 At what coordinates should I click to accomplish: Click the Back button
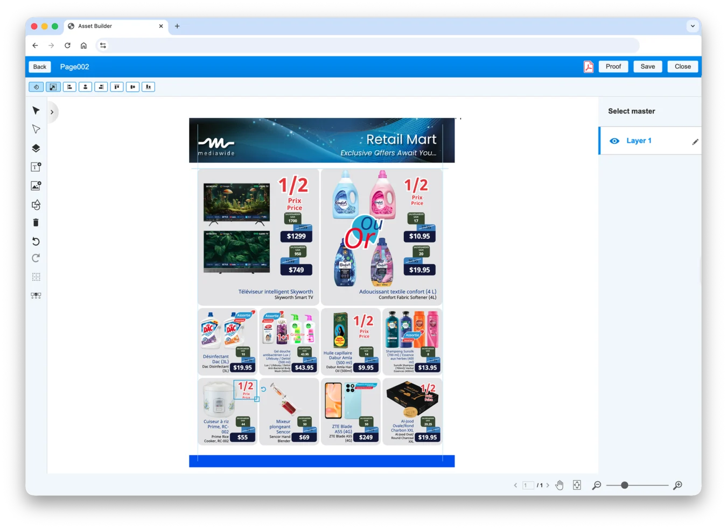[39, 66]
